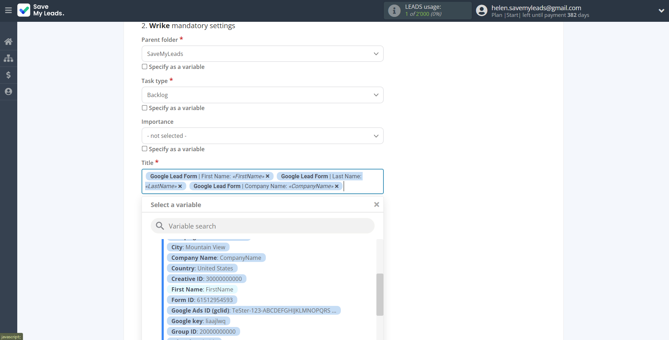Select the First Name variable
669x340 pixels.
202,289
